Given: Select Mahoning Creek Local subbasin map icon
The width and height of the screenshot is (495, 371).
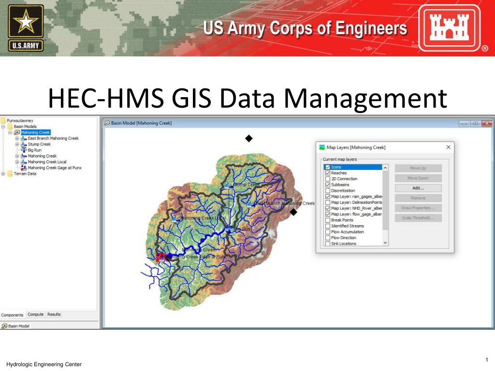Looking at the screenshot, I should 174,218.
